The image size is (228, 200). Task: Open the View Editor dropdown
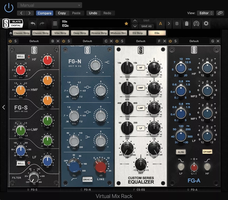(x=205, y=13)
